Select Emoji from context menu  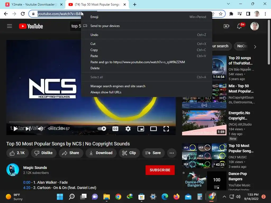pos(147,17)
